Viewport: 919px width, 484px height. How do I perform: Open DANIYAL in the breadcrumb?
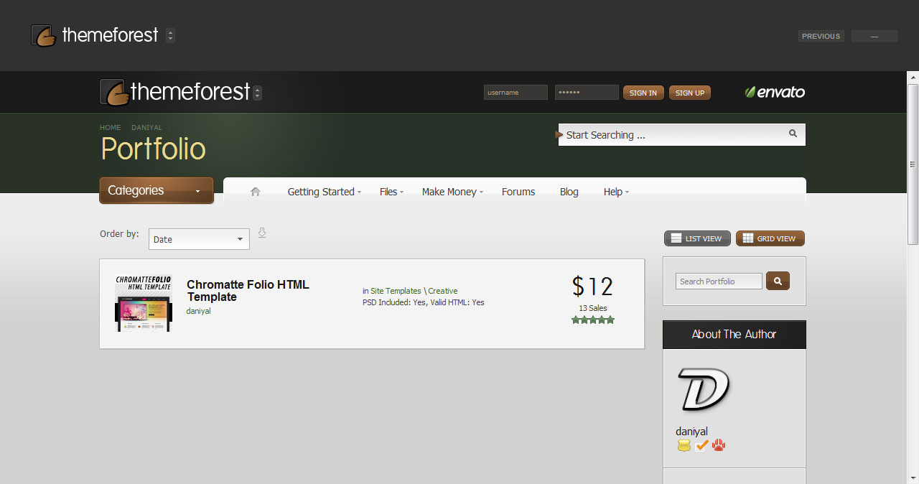[146, 128]
